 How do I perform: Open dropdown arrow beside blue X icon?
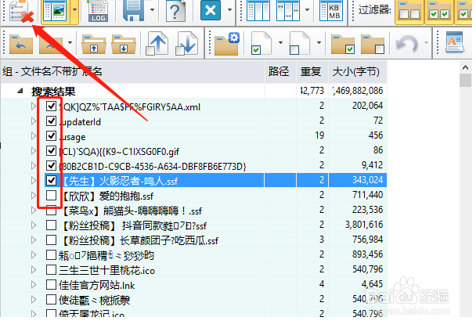[x=230, y=10]
